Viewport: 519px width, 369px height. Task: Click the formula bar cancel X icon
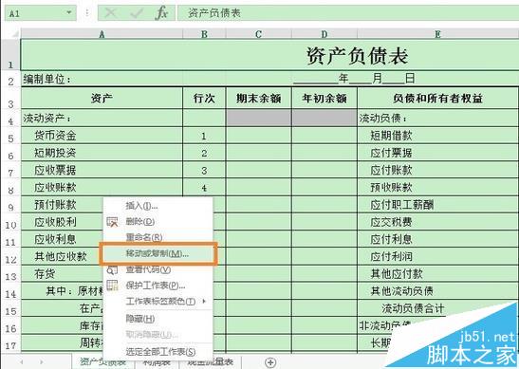click(111, 13)
